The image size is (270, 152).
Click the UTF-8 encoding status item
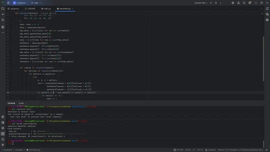pos(200,149)
